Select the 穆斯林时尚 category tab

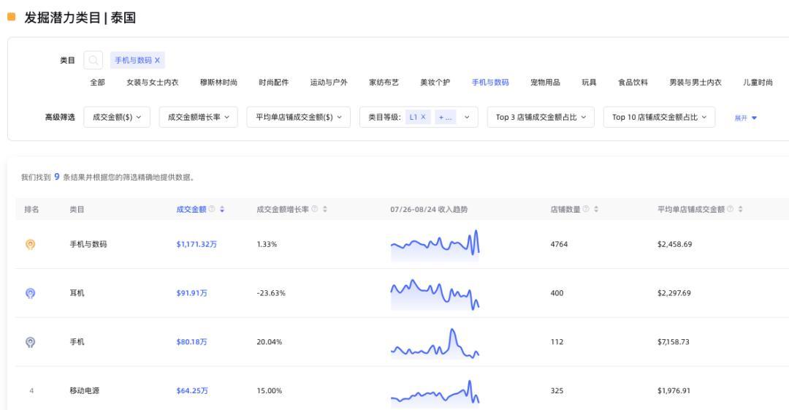coord(218,82)
